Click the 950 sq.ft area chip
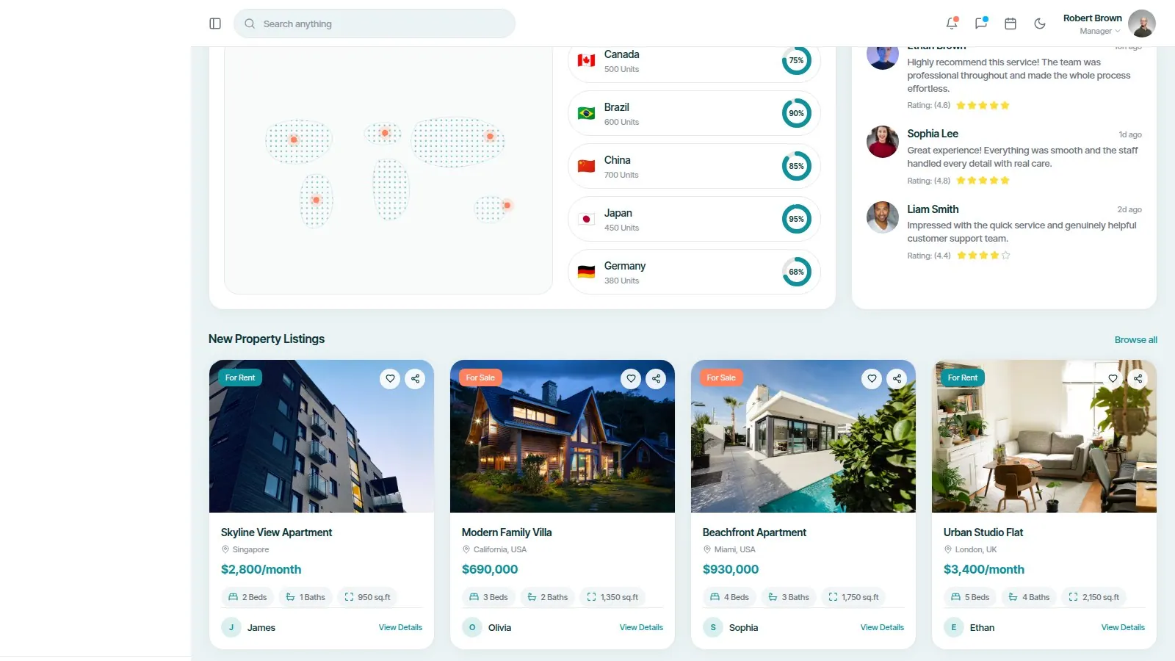Viewport: 1175px width, 661px height. tap(367, 597)
